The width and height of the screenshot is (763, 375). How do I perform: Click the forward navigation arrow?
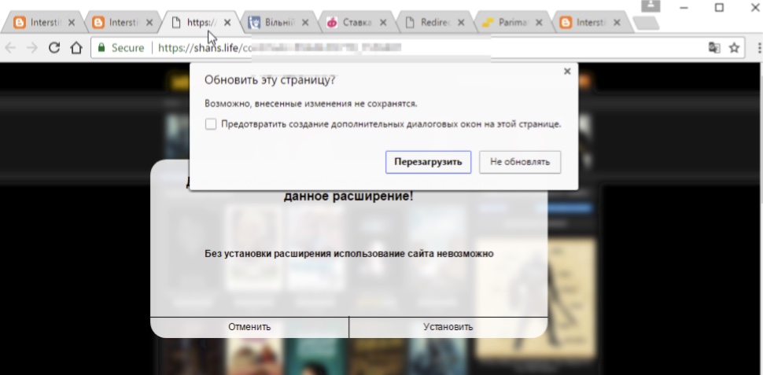click(x=32, y=48)
